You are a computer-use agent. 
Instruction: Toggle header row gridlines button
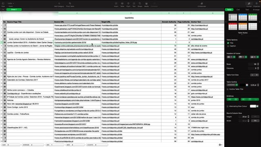coord(250,99)
